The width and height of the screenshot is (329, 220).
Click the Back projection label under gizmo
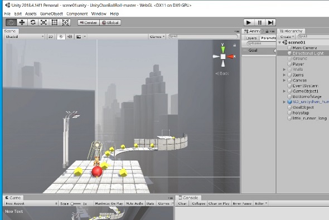[x=222, y=74]
